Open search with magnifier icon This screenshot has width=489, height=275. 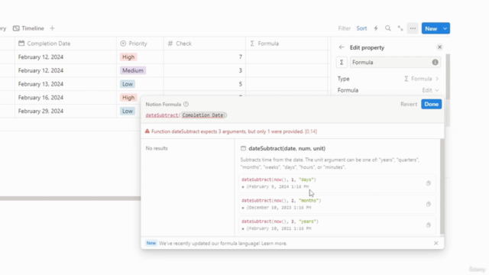pyautogui.click(x=387, y=28)
